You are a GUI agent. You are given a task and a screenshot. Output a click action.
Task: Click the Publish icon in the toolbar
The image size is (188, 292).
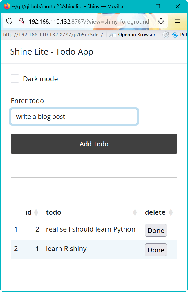(x=175, y=35)
